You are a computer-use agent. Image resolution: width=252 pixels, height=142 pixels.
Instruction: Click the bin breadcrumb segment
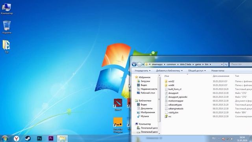pyautogui.click(x=206, y=64)
